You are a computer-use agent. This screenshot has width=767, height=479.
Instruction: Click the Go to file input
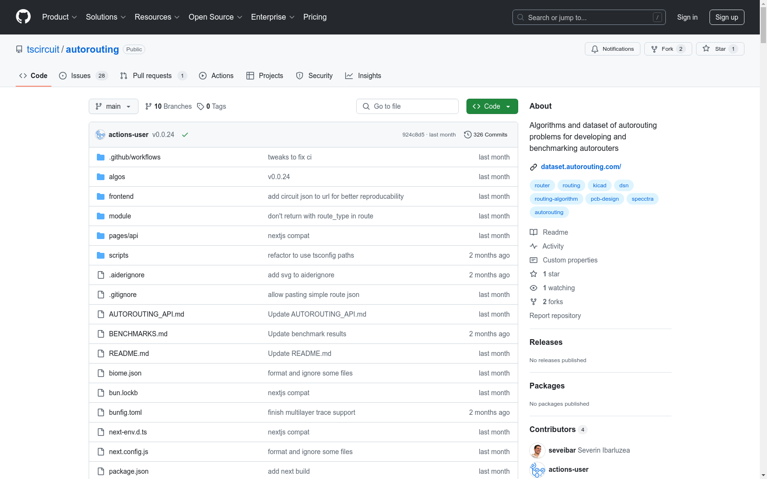(x=407, y=106)
